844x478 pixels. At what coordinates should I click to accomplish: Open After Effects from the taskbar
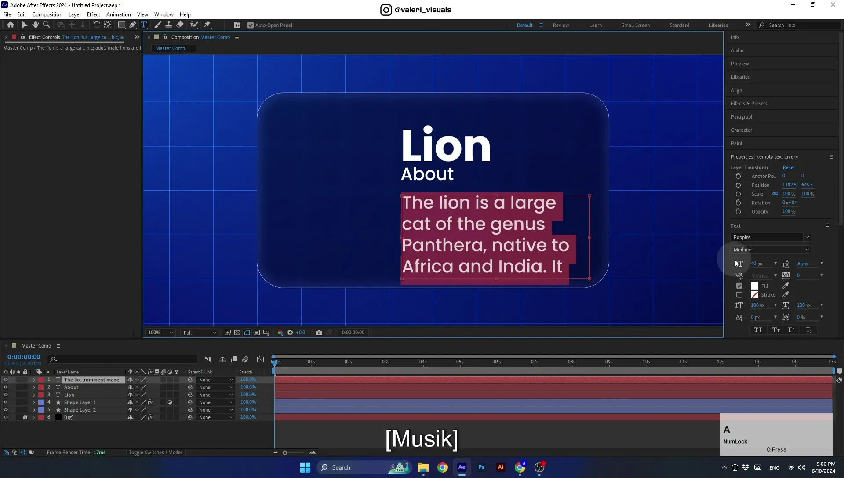tap(462, 467)
